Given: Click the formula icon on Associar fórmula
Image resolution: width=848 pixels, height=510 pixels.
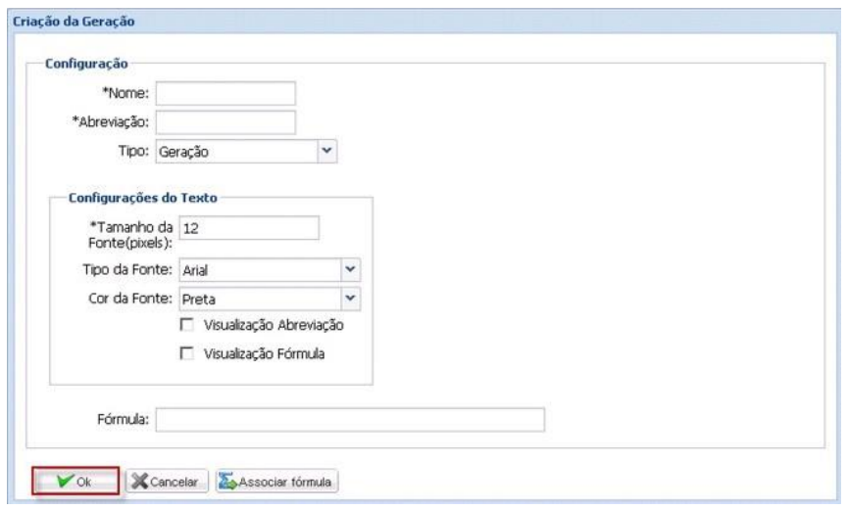Looking at the screenshot, I should pyautogui.click(x=227, y=482).
